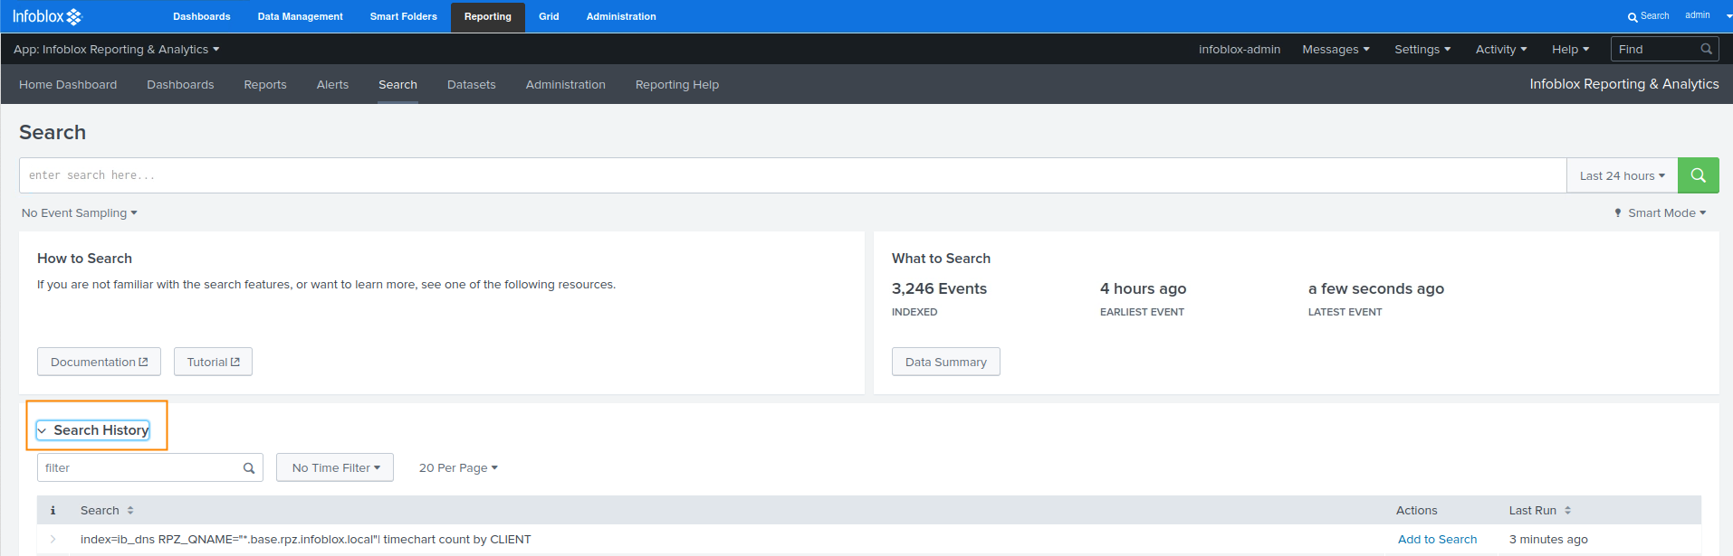Click the sort arrows next to Last Run

(x=1567, y=511)
